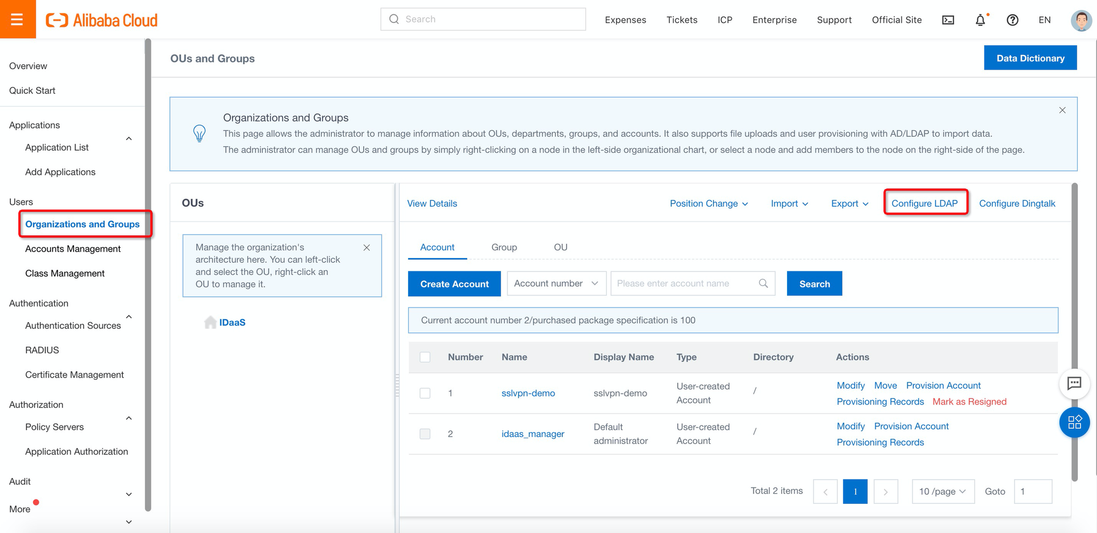Check the sslvpn-demo account row checkbox
1097x533 pixels.
(x=425, y=393)
